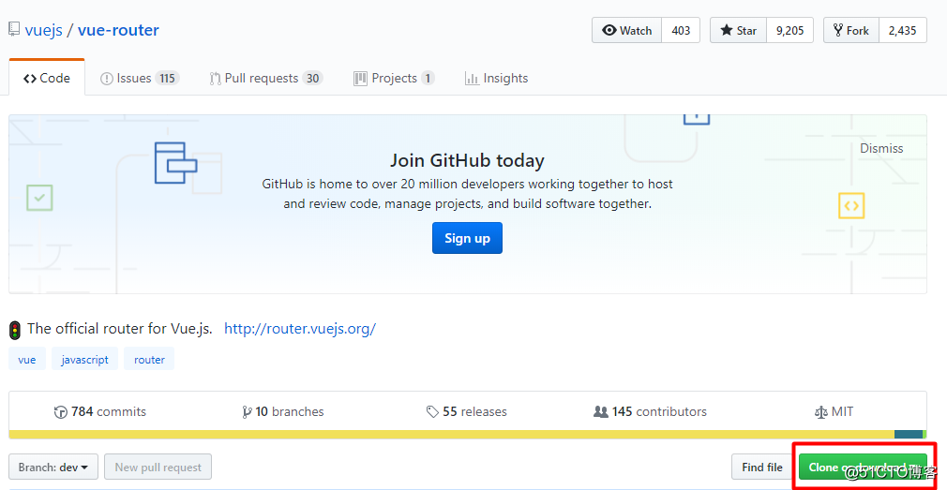947x490 pixels.
Task: View the 2,435 forks count
Action: 903,30
